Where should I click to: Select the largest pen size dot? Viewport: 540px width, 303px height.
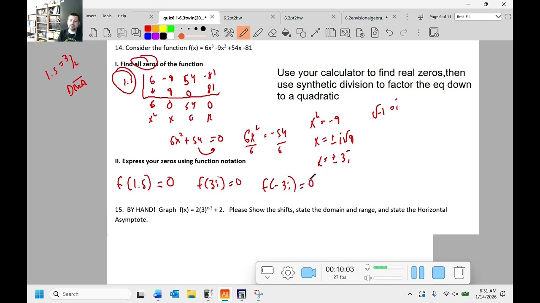(203, 29)
